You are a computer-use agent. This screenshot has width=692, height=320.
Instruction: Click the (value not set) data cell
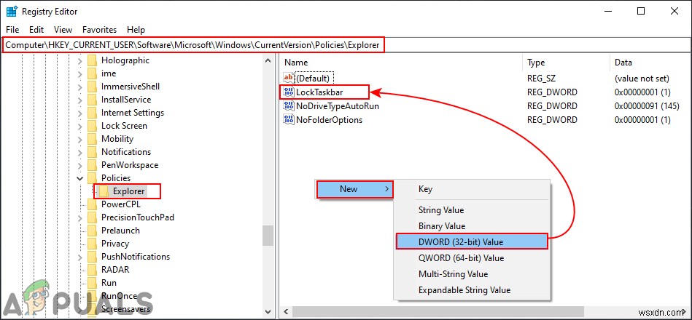(642, 79)
